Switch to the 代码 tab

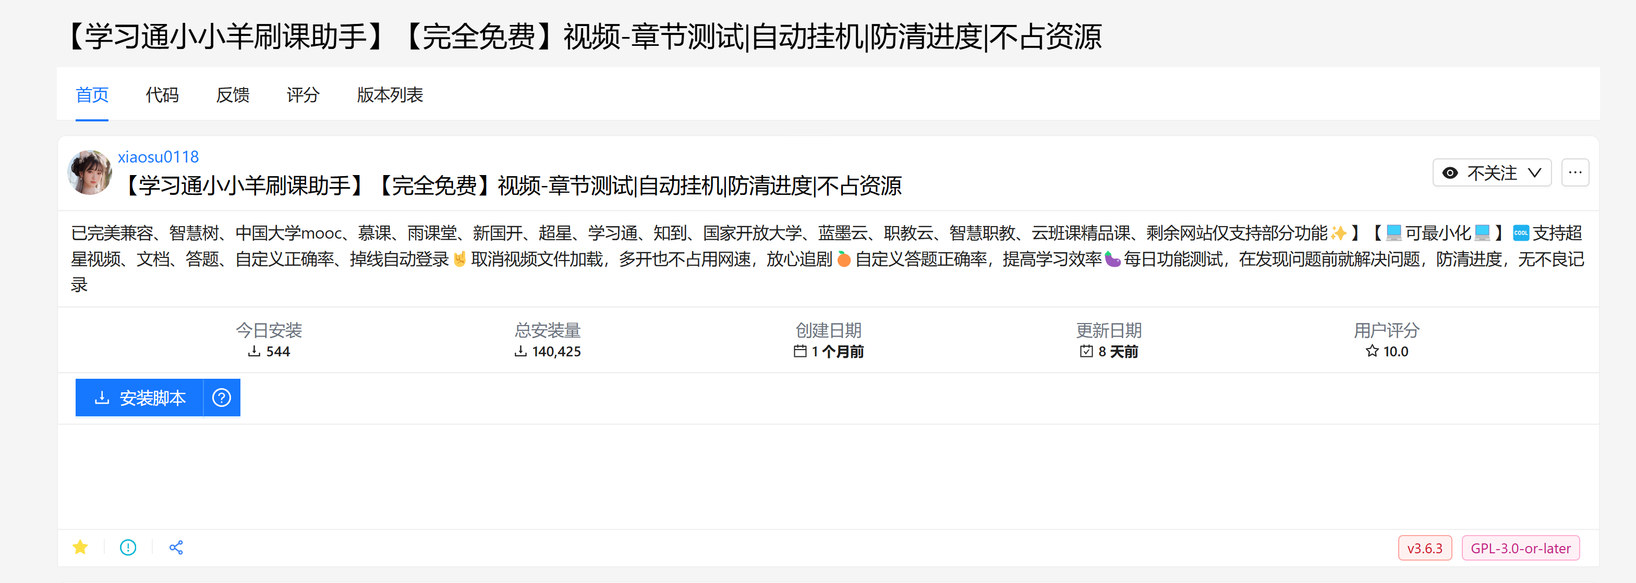pos(163,95)
